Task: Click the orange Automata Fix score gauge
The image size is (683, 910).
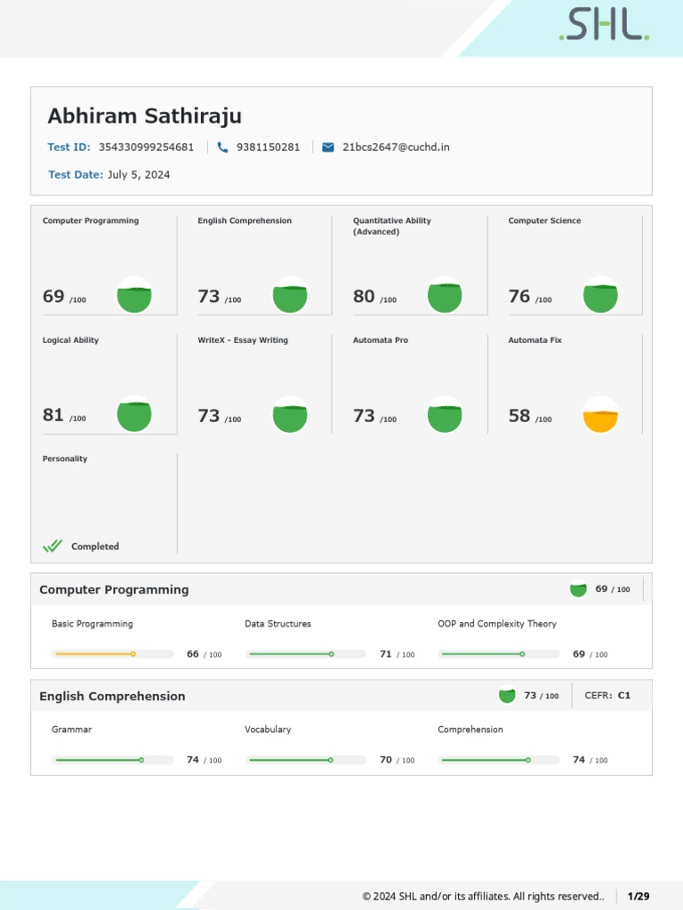Action: [x=600, y=415]
